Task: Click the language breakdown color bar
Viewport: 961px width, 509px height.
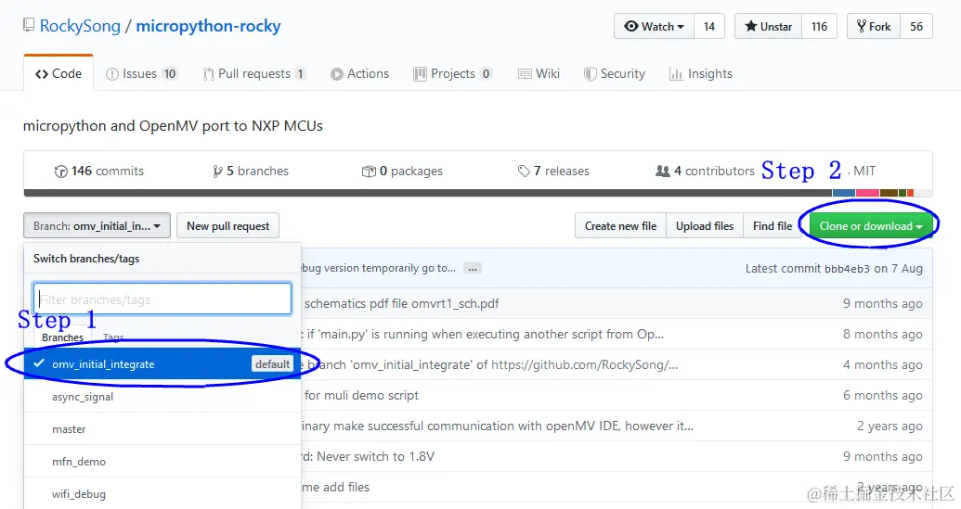Action: [478, 193]
